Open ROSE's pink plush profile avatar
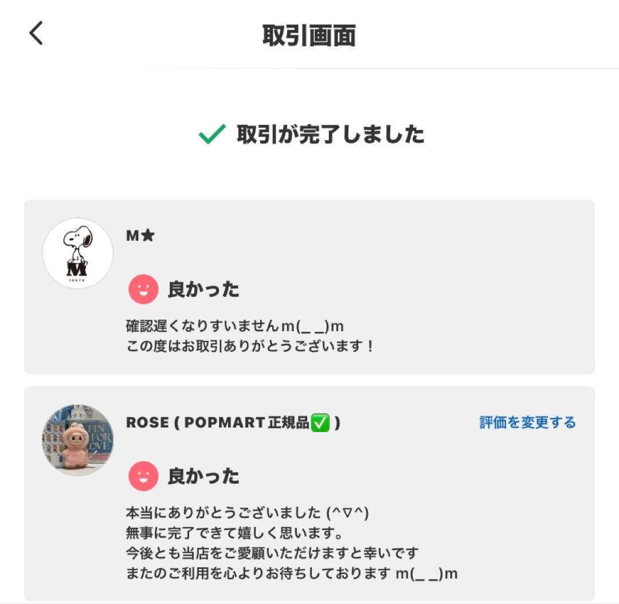The image size is (619, 604). (78, 440)
